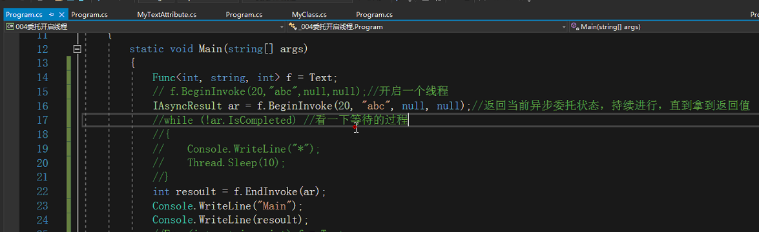
Task: Select the active Program.cs tab with pin
Action: coord(35,14)
